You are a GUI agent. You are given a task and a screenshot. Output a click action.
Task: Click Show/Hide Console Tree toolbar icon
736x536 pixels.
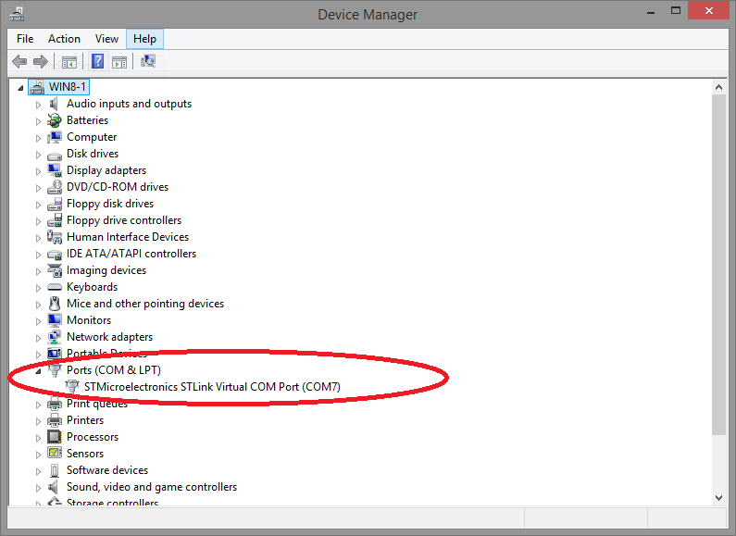(69, 62)
